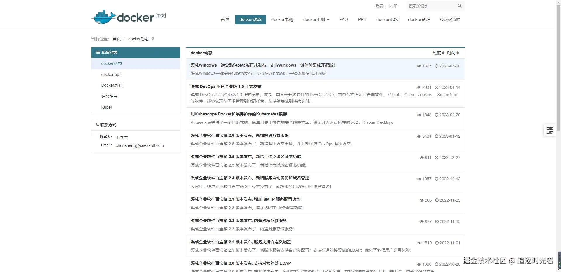Select Kuber category in sidebar

point(136,107)
